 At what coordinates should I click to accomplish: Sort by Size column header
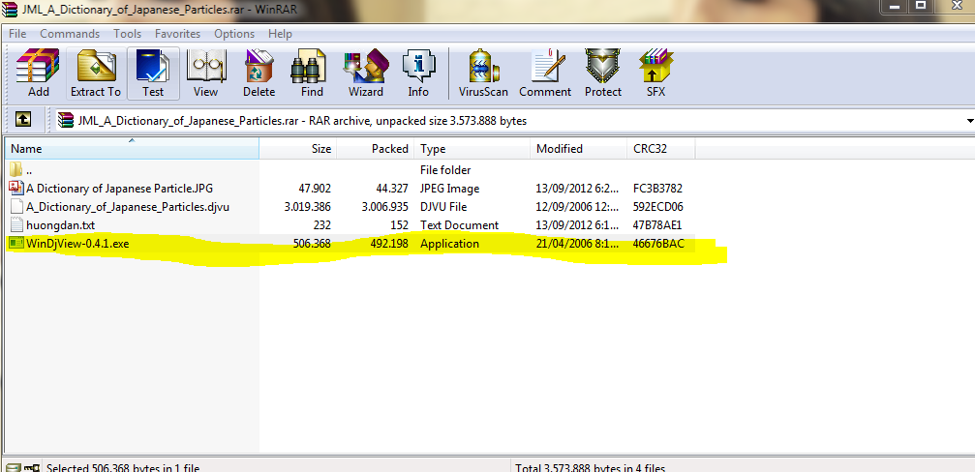click(x=298, y=149)
